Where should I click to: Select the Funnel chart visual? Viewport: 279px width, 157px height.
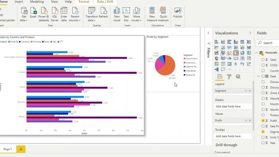(223, 53)
